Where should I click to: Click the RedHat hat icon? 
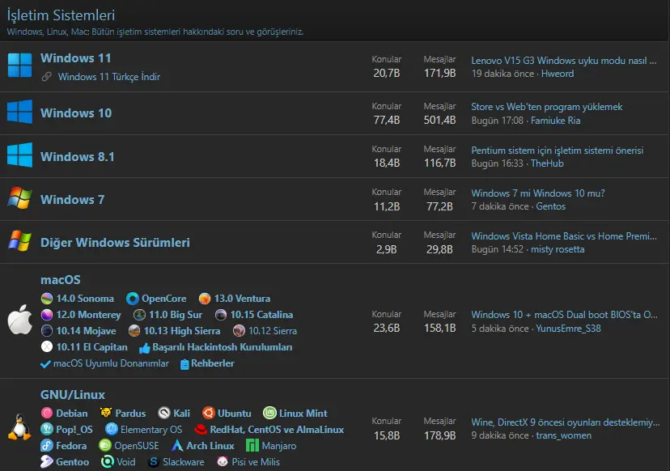pyautogui.click(x=201, y=429)
